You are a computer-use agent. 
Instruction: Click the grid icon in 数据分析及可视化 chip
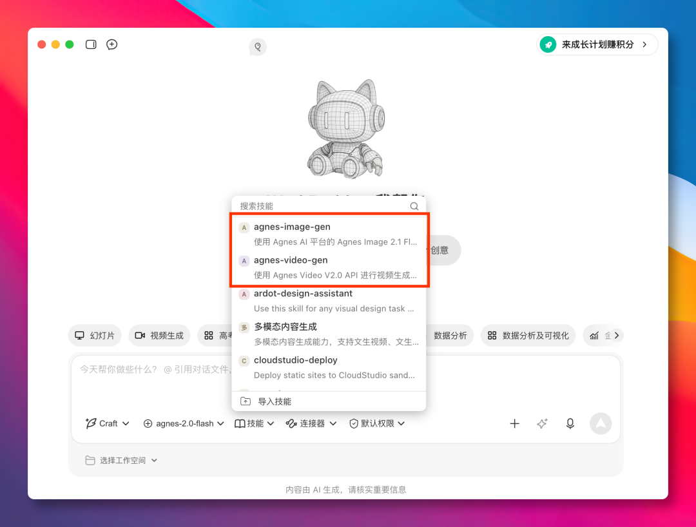point(492,336)
